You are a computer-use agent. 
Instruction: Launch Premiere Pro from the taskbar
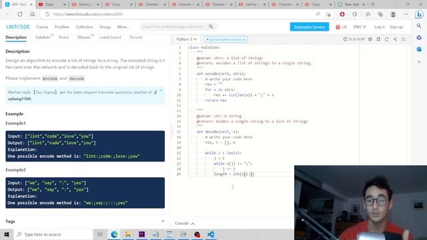(x=141, y=234)
